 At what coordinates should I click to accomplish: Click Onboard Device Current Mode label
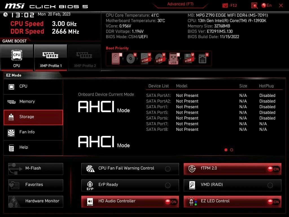click(106, 94)
